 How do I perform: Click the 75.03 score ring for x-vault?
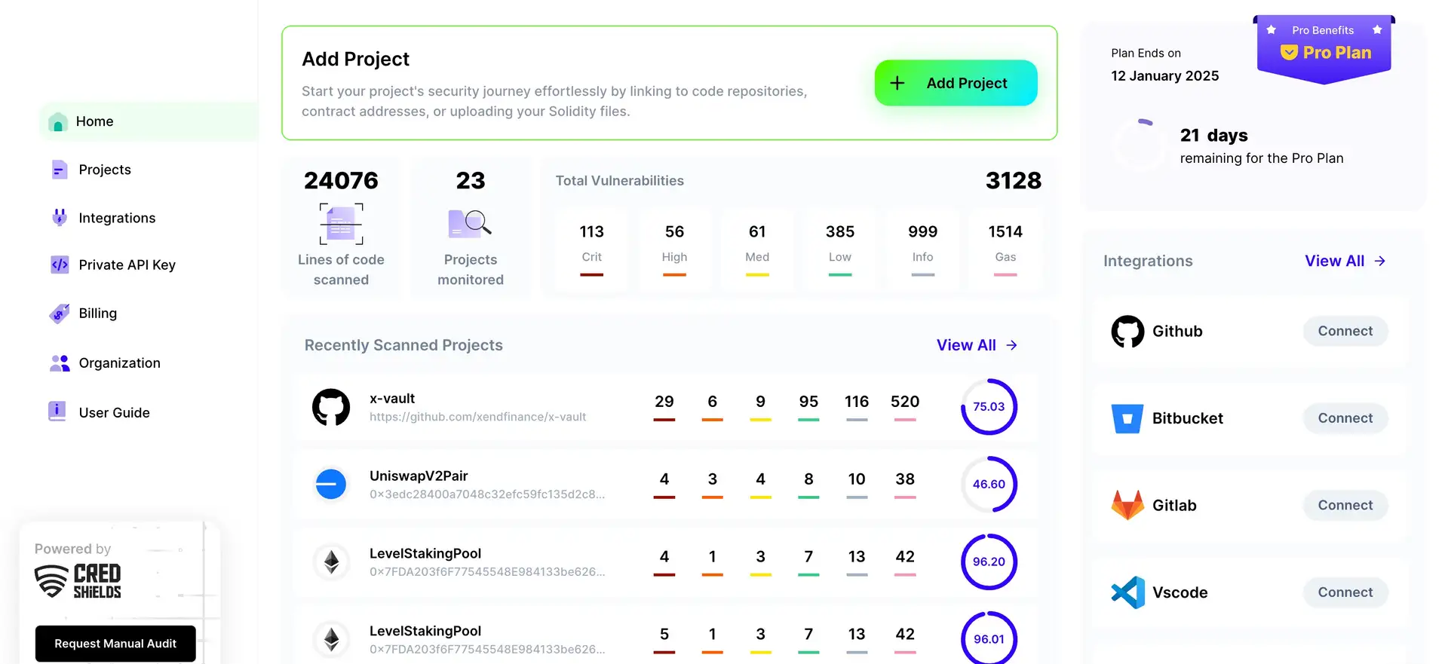click(989, 407)
